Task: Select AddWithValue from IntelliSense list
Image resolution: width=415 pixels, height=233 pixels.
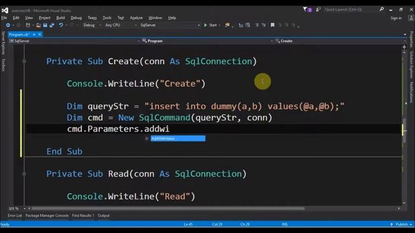Action: pyautogui.click(x=178, y=139)
